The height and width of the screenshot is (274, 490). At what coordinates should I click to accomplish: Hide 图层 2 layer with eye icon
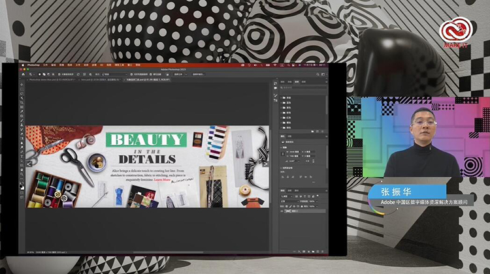click(x=282, y=211)
